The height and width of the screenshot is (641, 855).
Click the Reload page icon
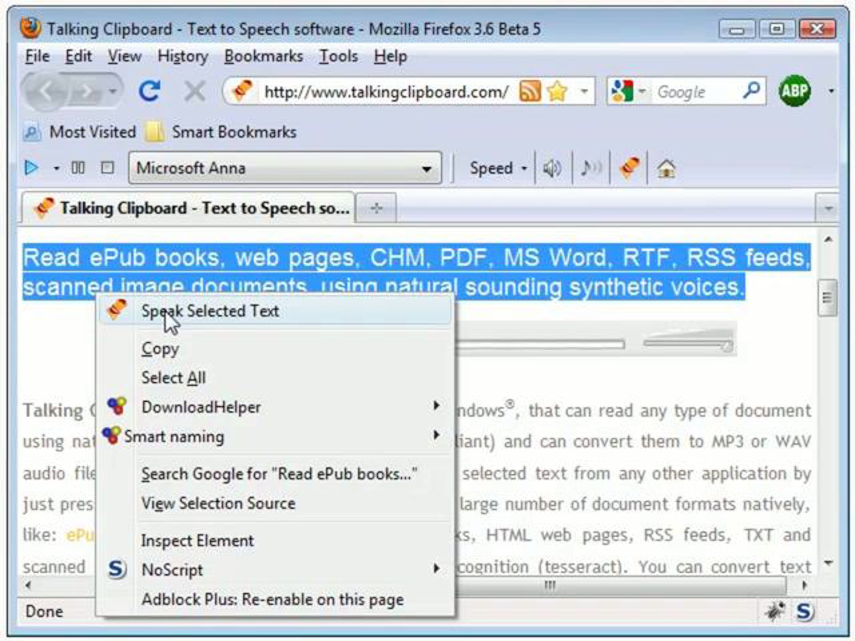click(149, 91)
